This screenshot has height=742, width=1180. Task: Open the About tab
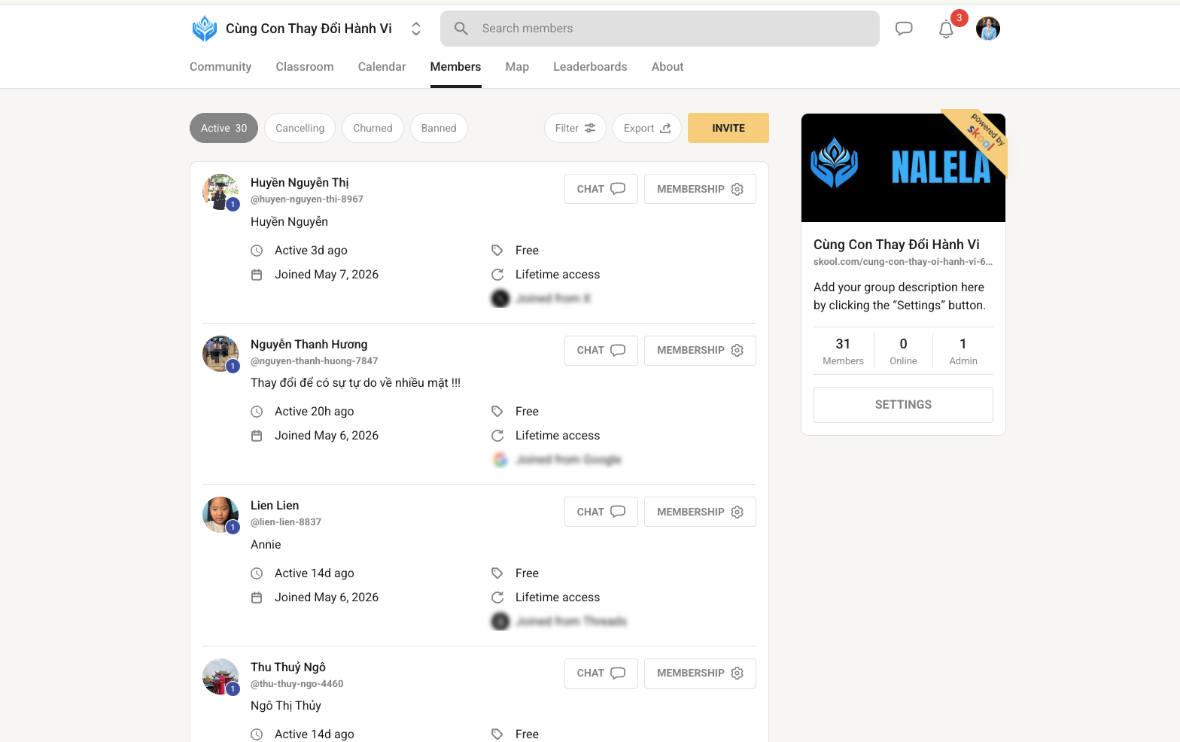click(668, 67)
